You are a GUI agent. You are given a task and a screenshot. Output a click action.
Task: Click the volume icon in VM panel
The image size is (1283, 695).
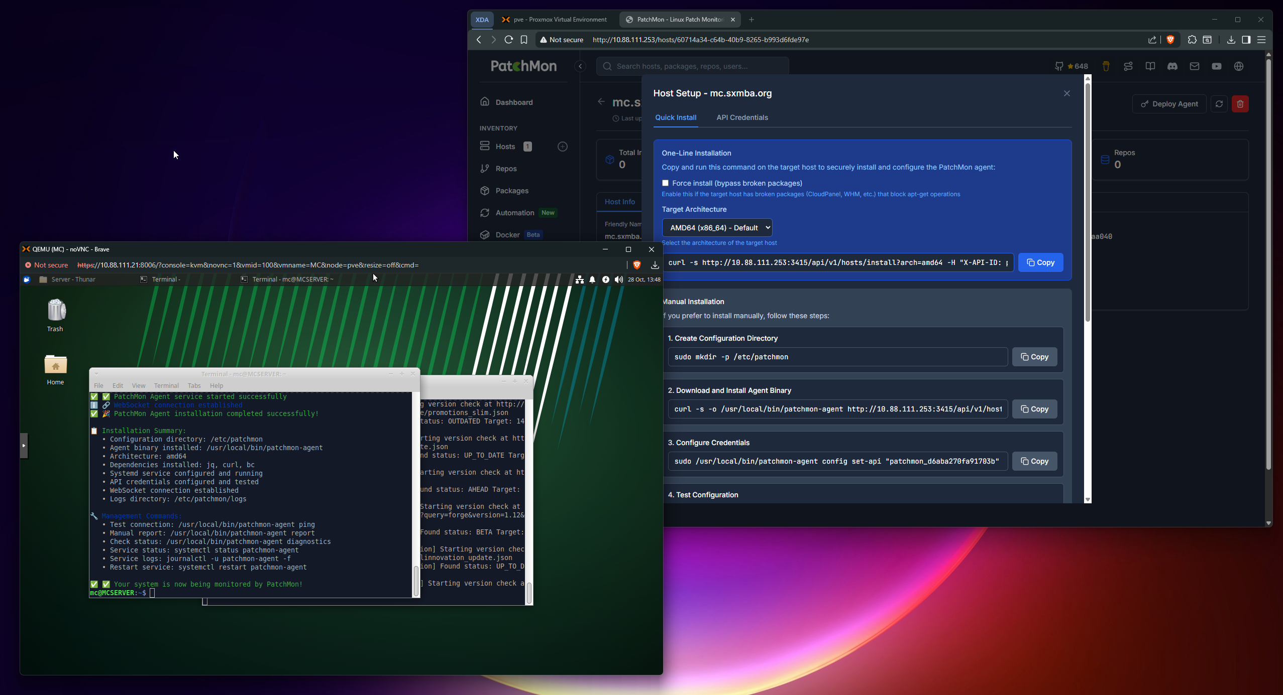click(x=618, y=280)
